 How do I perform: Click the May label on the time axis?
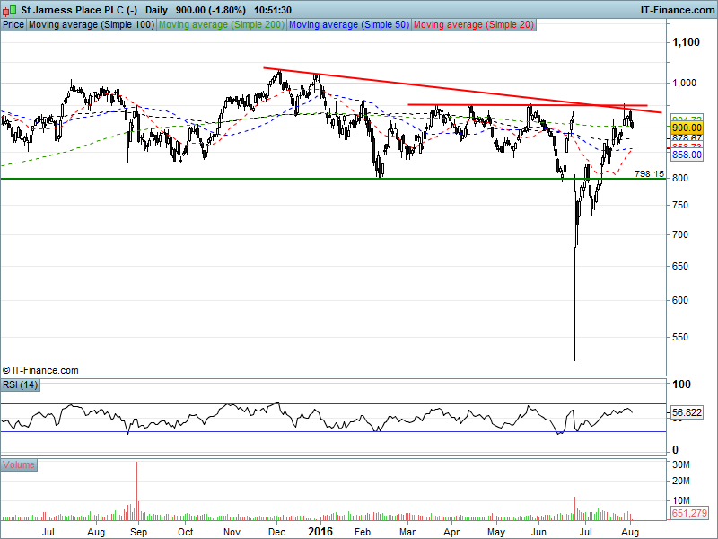click(496, 532)
